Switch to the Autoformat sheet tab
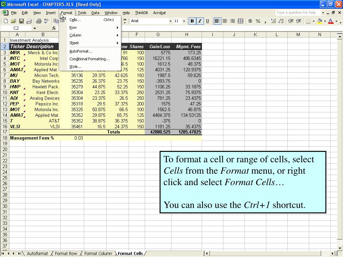 (x=38, y=254)
